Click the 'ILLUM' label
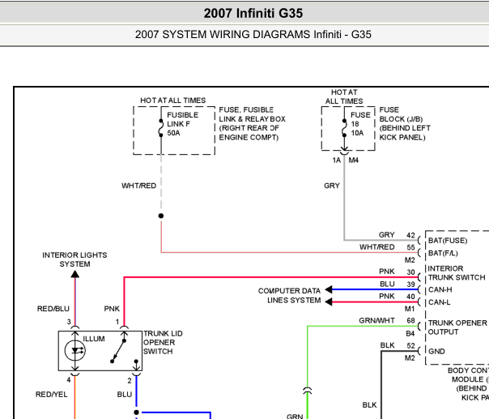This screenshot has height=419, width=489. coord(94,339)
